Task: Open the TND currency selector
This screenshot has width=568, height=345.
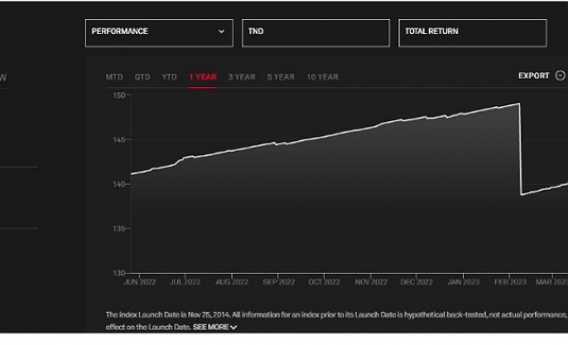Action: click(316, 33)
